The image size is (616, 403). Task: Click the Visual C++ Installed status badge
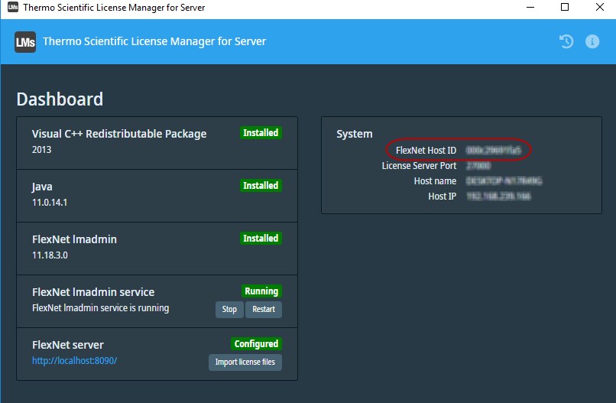(261, 133)
